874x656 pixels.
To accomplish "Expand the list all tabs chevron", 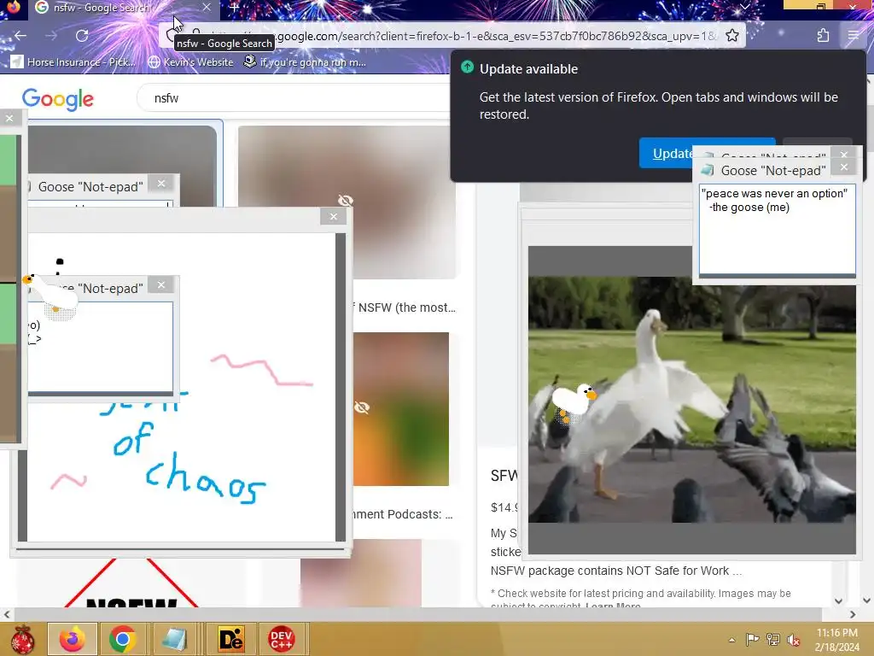I will [744, 7].
